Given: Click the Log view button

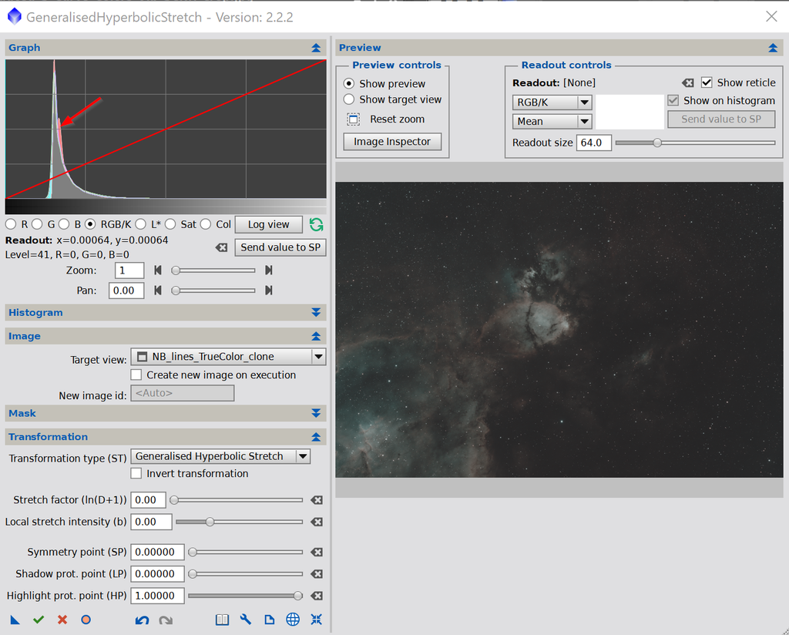Looking at the screenshot, I should click(x=269, y=224).
